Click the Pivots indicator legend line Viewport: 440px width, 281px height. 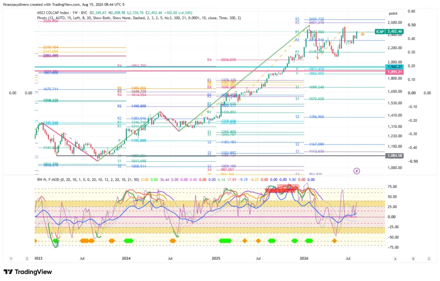pyautogui.click(x=139, y=18)
